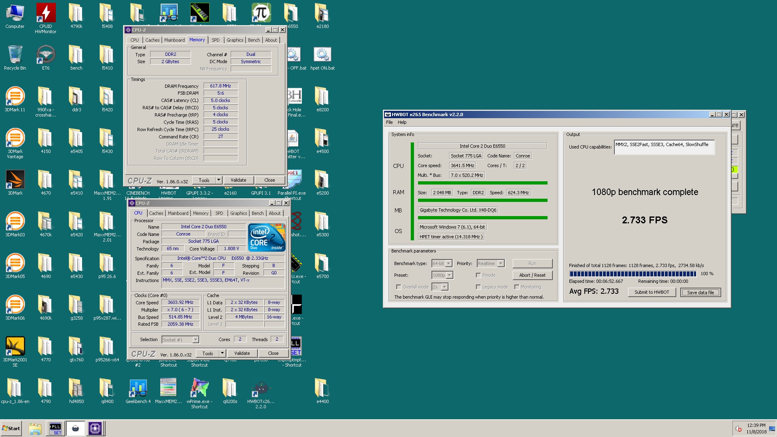Viewport: 777px width, 437px height.
Task: Open the wPrime.exe shortcut icon
Action: pyautogui.click(x=200, y=393)
